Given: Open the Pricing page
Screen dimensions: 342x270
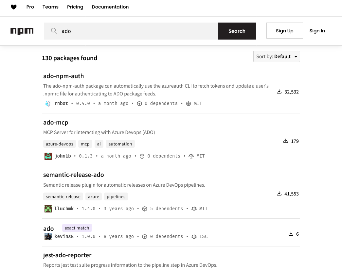Looking at the screenshot, I should coord(75,7).
